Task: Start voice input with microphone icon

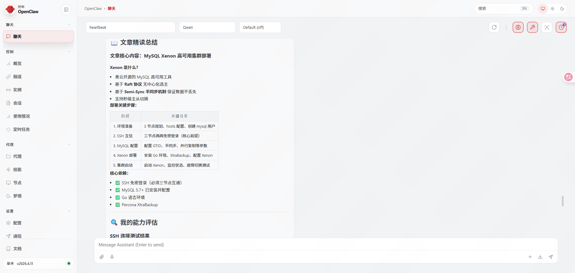Action: pyautogui.click(x=112, y=257)
